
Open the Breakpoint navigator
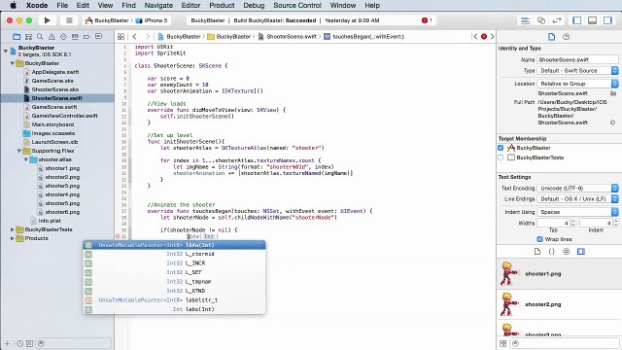pyautogui.click(x=86, y=37)
